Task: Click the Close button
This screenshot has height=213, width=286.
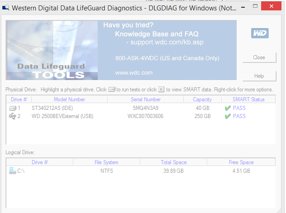Action: pyautogui.click(x=259, y=57)
